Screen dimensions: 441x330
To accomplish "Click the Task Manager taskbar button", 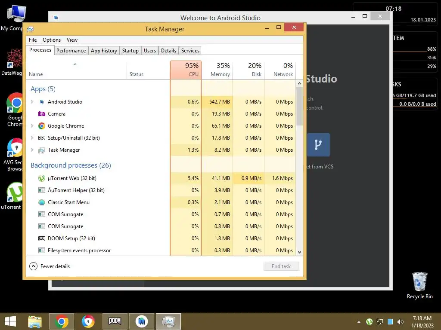I will [x=168, y=321].
